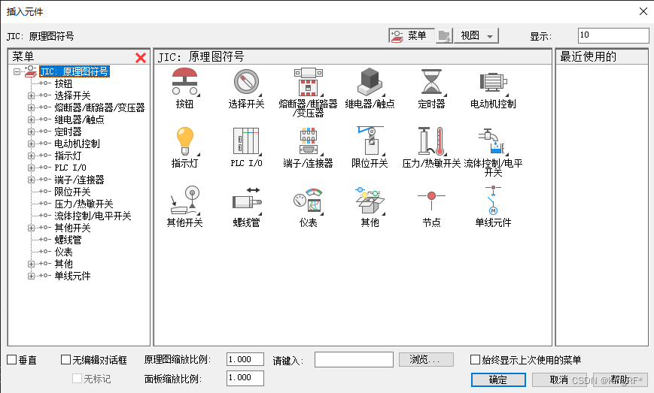Open the 熔断器/断路器/变压器 icon in symbol grid
The width and height of the screenshot is (654, 393).
(x=309, y=82)
